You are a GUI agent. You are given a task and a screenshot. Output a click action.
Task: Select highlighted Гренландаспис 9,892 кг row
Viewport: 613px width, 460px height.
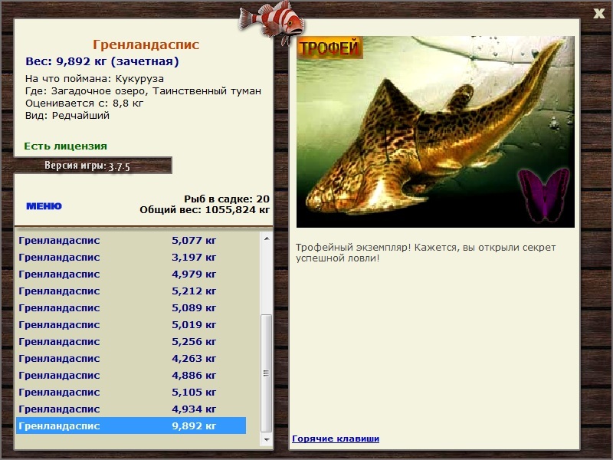click(131, 426)
